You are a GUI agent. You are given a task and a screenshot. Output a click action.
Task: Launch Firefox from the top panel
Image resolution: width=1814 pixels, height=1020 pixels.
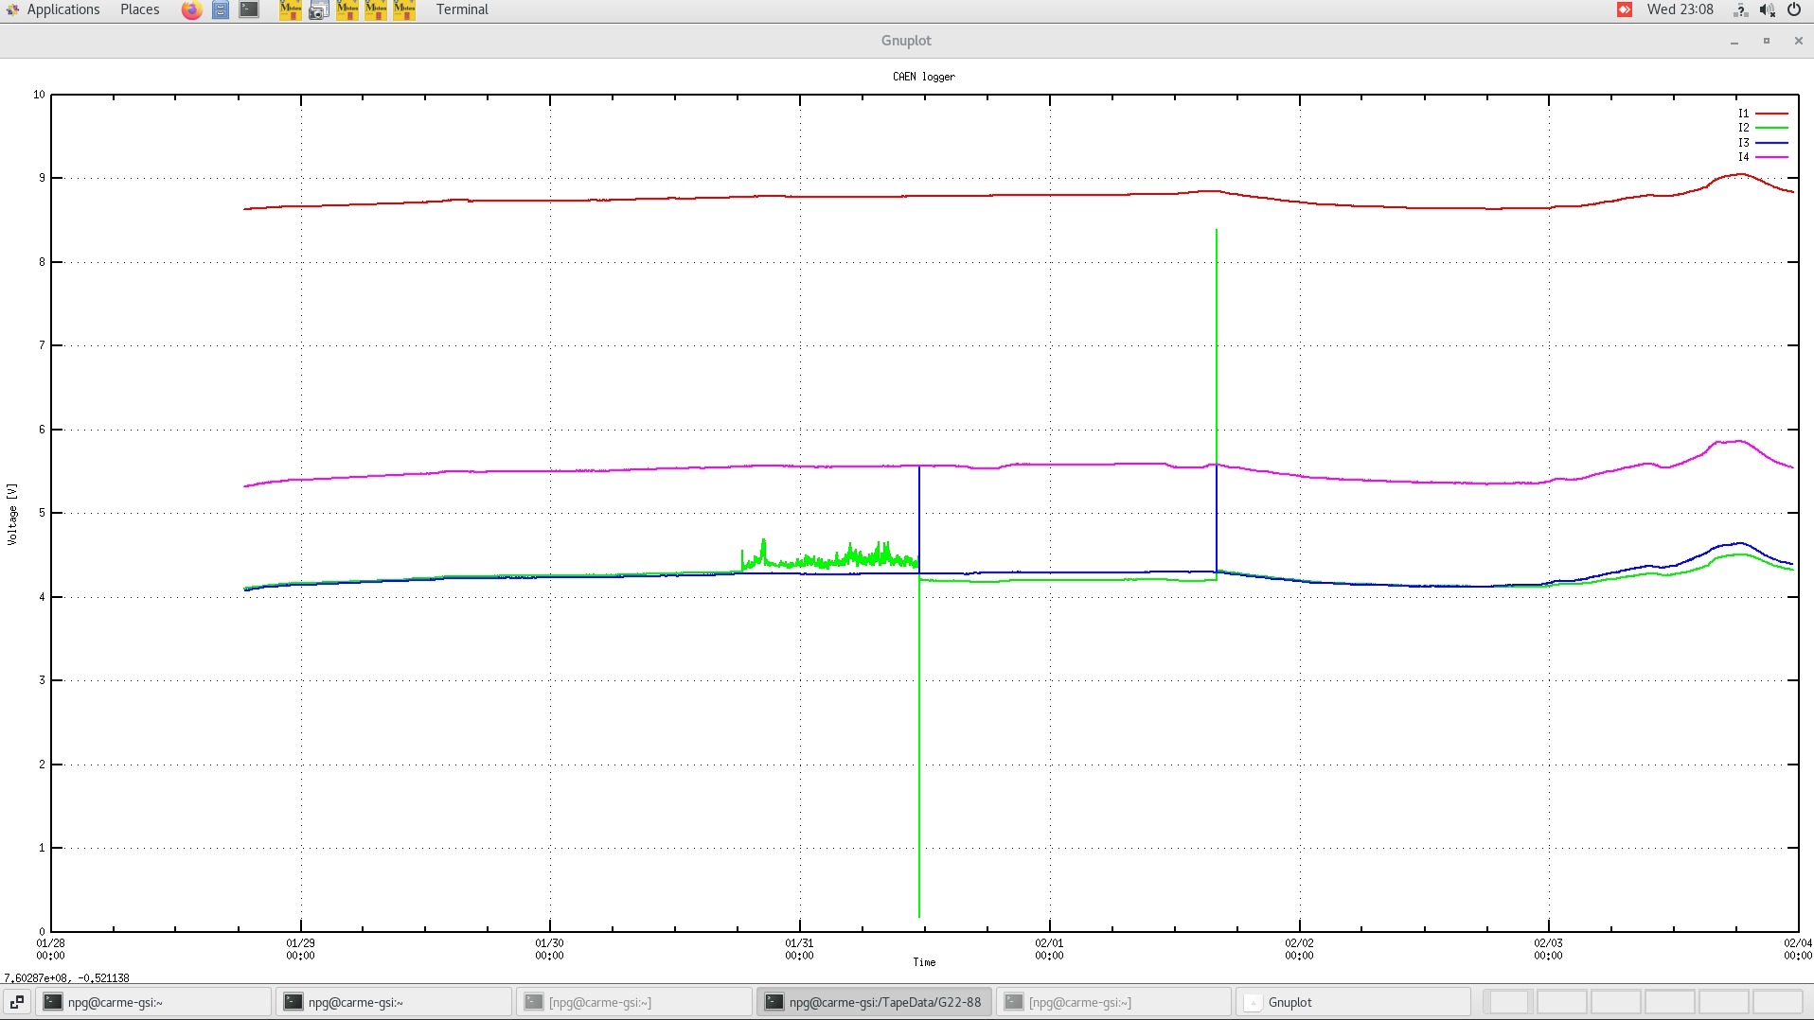tap(191, 10)
